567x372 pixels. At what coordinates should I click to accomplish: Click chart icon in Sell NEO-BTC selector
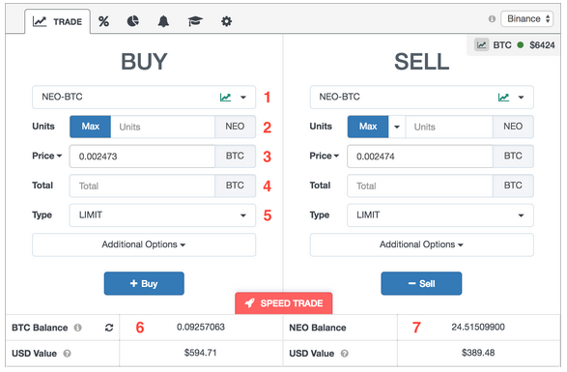point(503,97)
